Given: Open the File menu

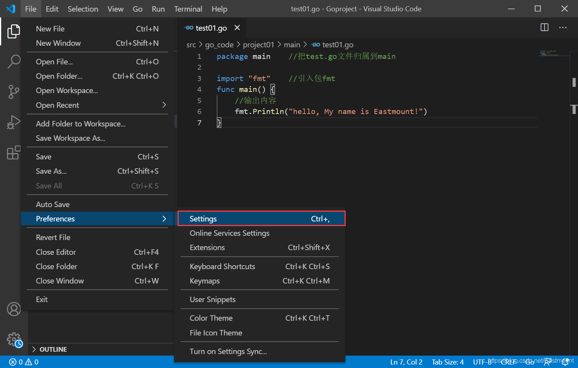Looking at the screenshot, I should [31, 9].
